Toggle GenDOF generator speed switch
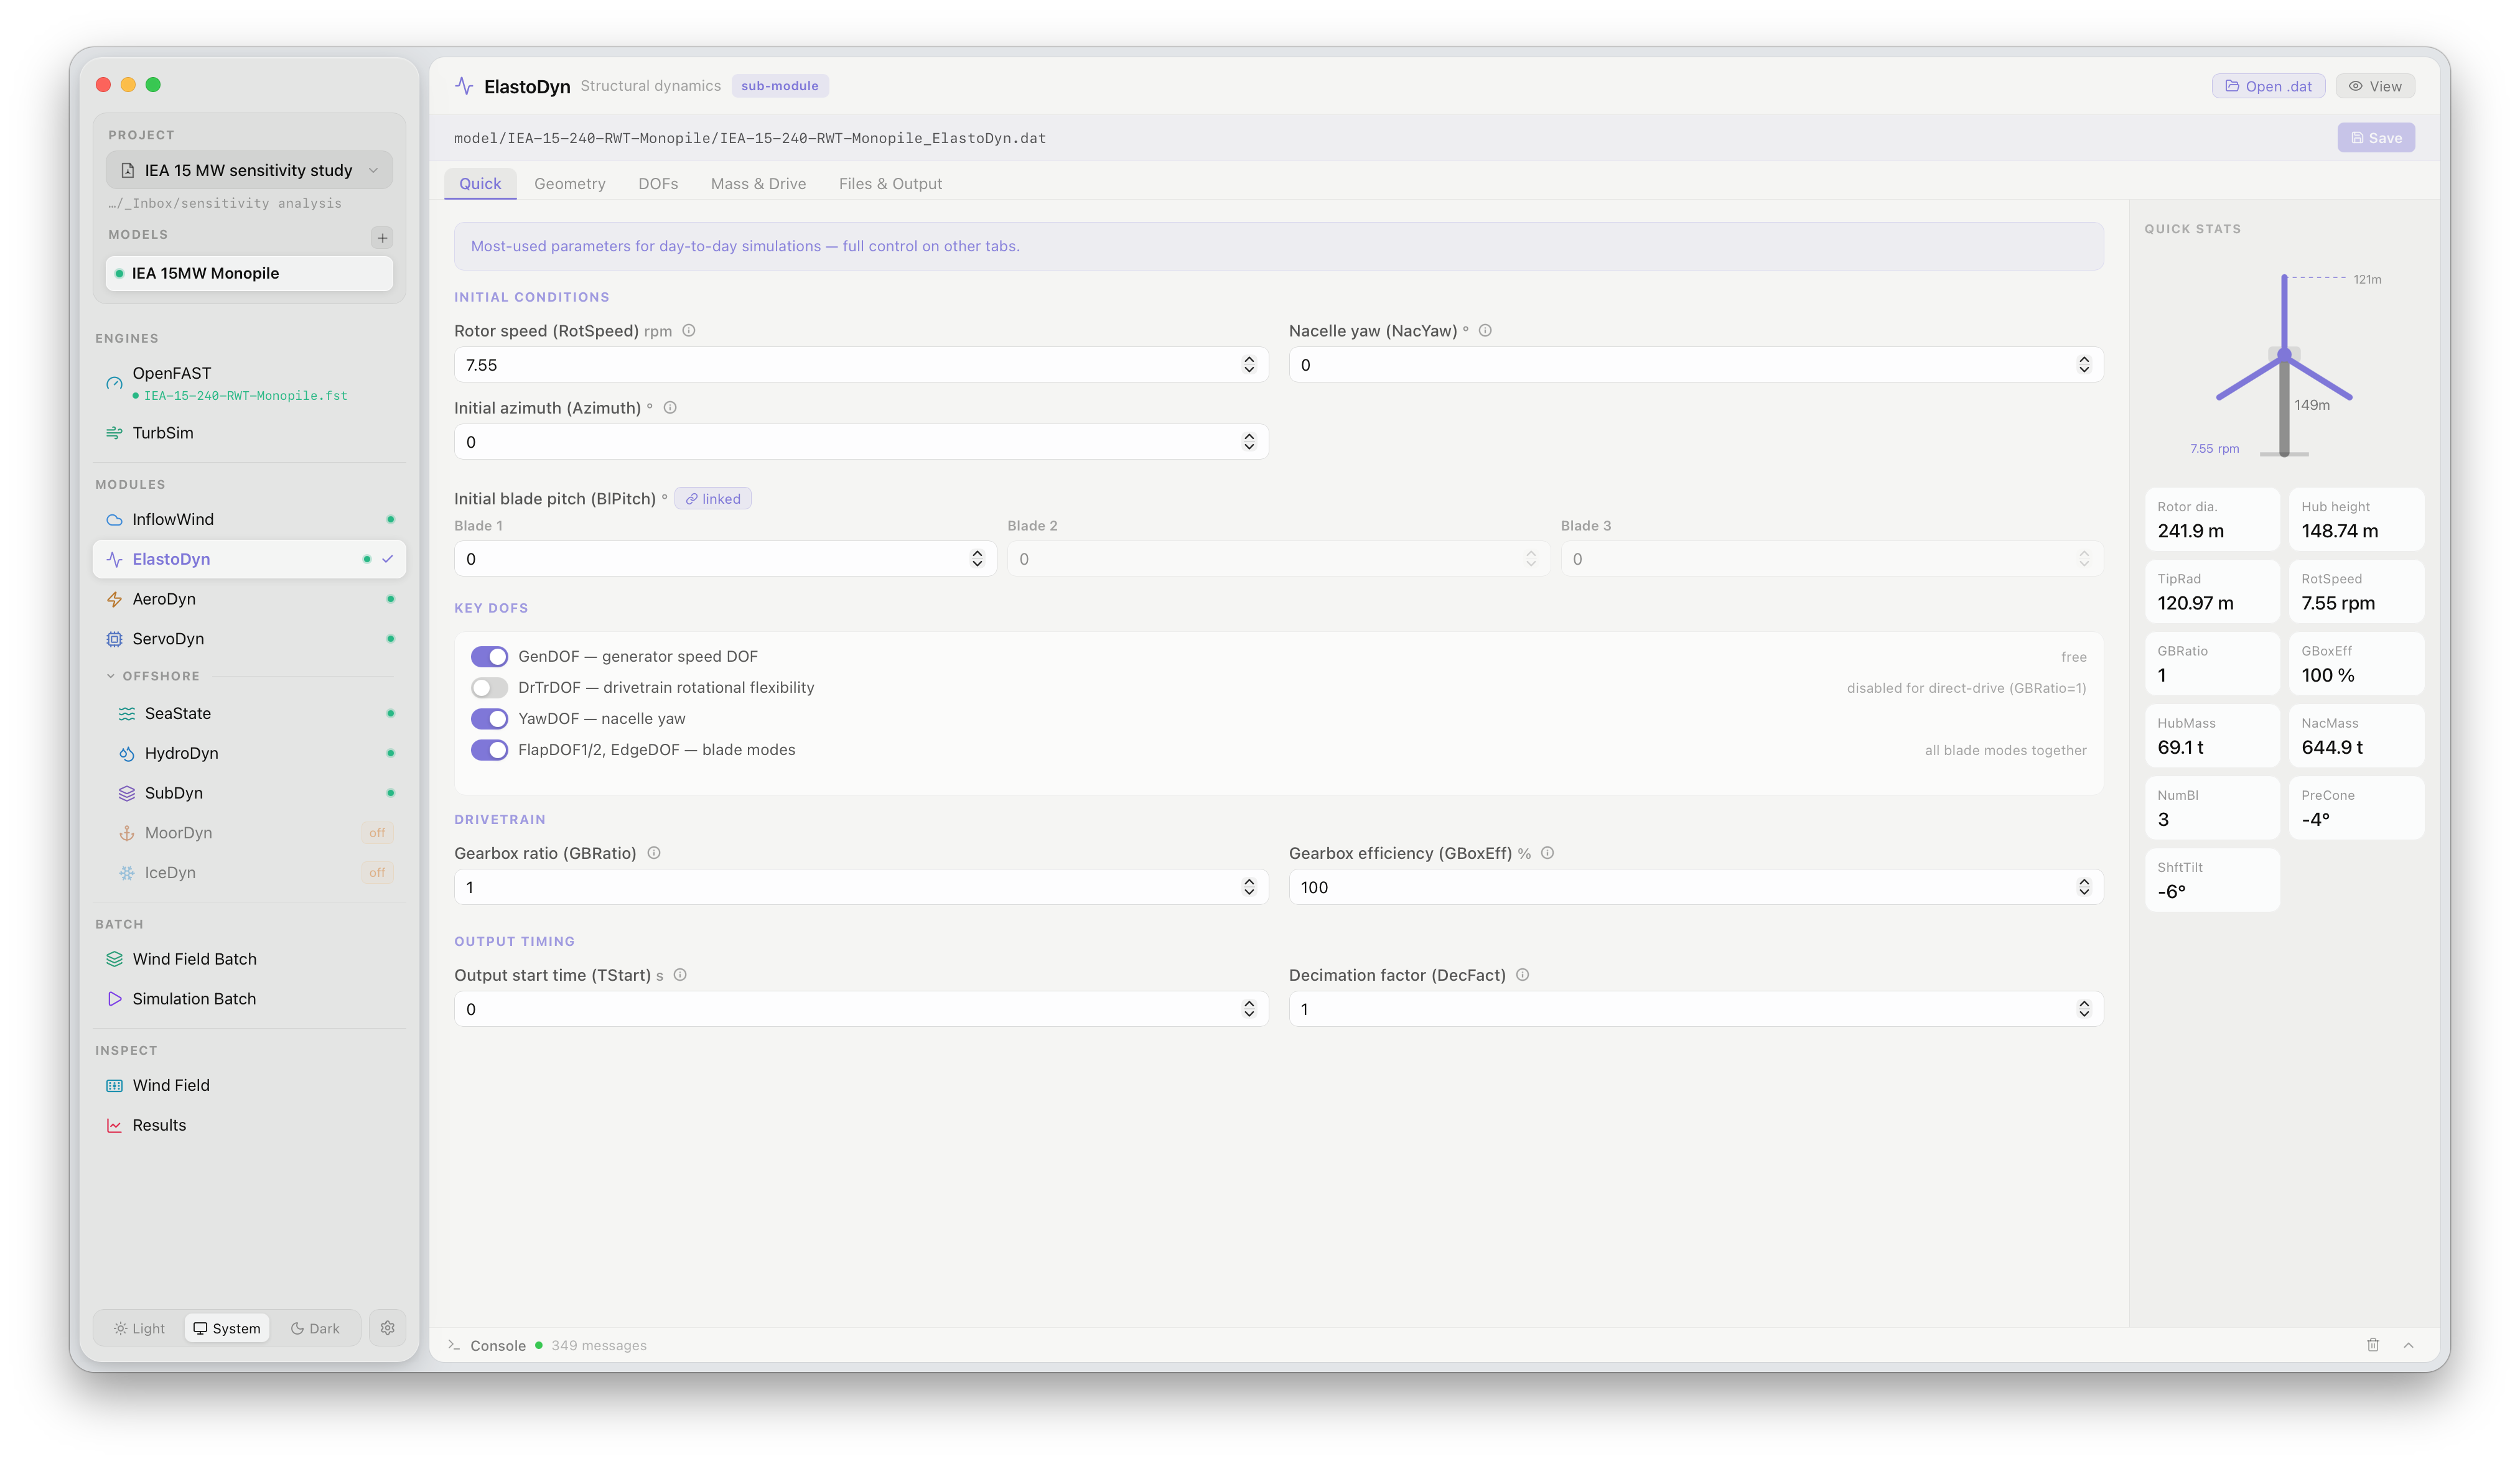The image size is (2520, 1464). [489, 657]
